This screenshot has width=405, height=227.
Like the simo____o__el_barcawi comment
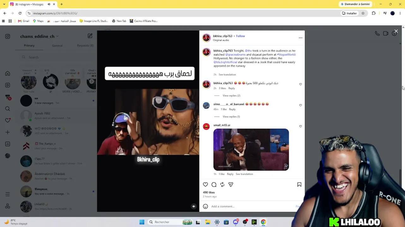301,105
